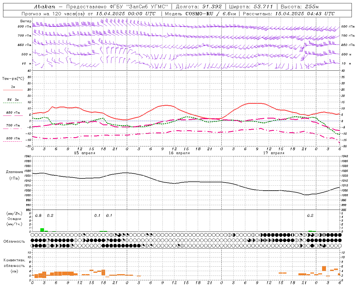Image resolution: width=356 pixels, height=285 pixels.
Task: Click the "Ветер" wind panel label
Action: click(x=26, y=21)
